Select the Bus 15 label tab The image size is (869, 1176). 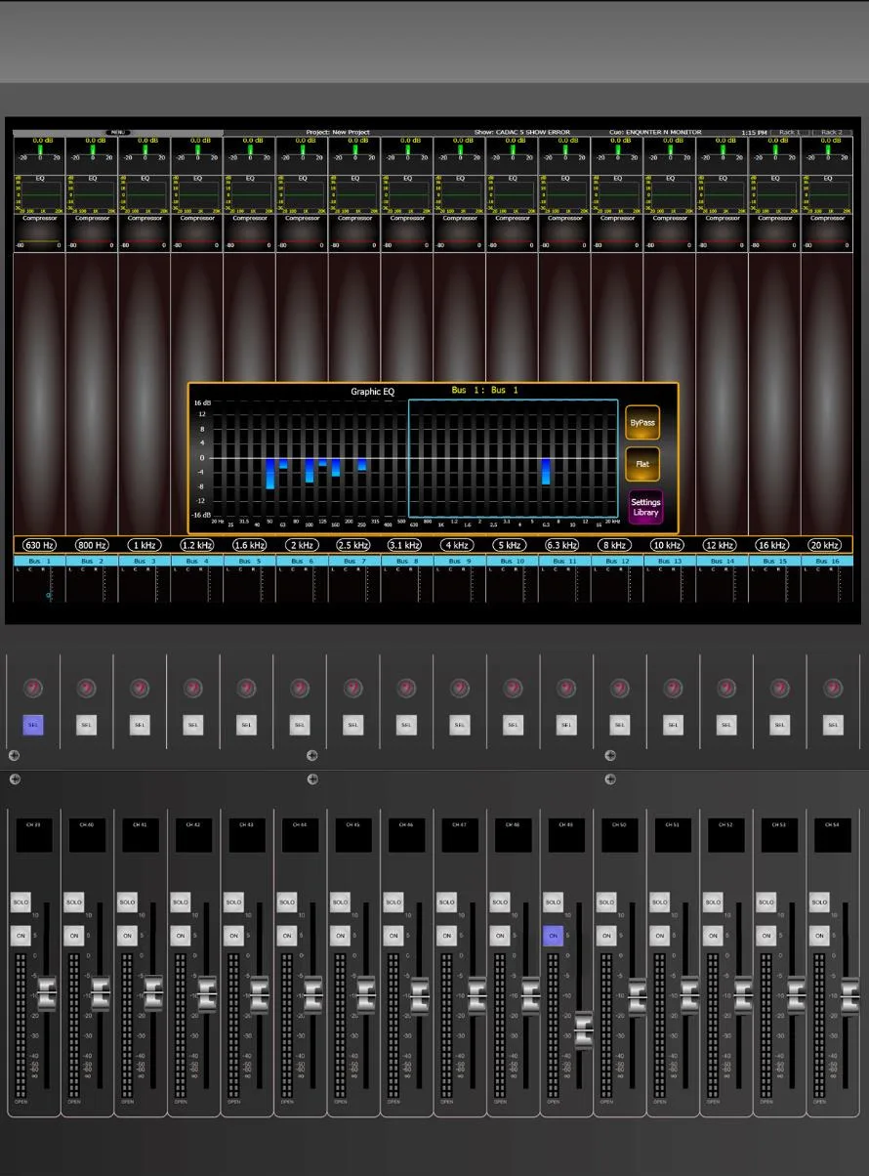click(774, 562)
